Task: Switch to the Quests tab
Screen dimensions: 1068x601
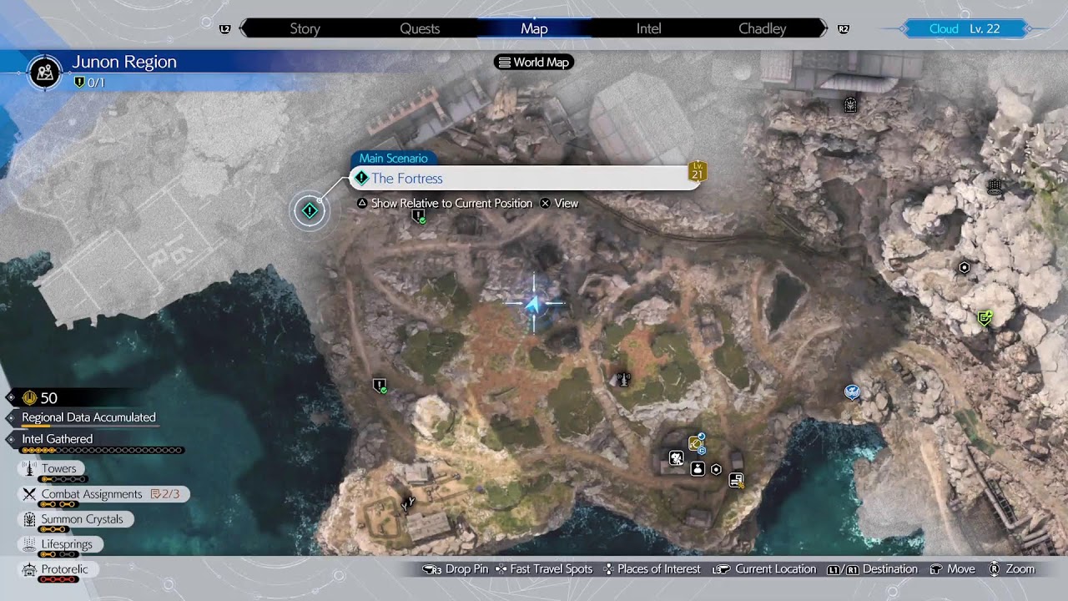Action: tap(420, 28)
